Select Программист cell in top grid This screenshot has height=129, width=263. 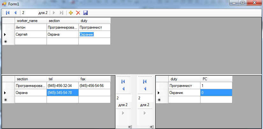pos(94,27)
